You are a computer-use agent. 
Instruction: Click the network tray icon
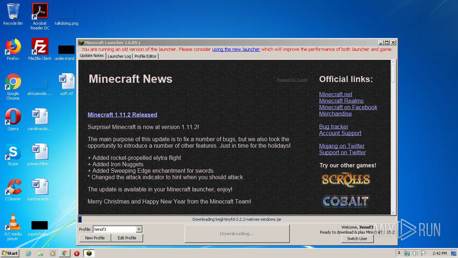(407, 253)
